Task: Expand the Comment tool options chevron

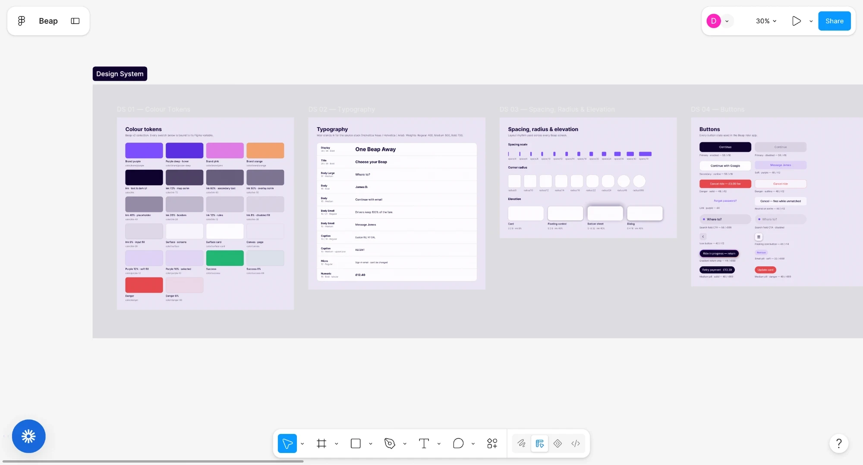Action: (x=473, y=443)
